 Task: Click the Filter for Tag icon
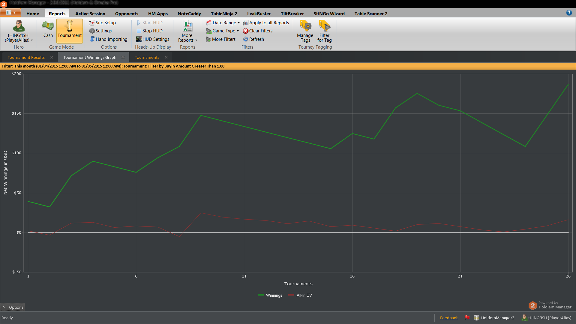click(325, 26)
